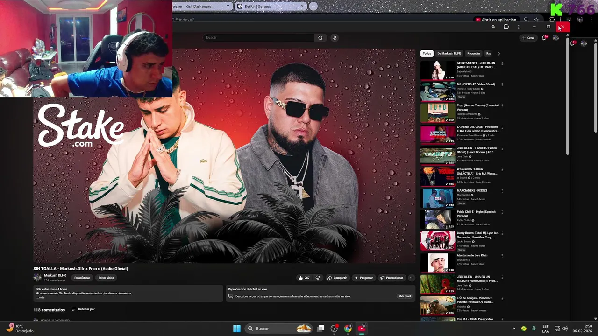
Task: Open Chrome from the taskbar
Action: [348, 329]
